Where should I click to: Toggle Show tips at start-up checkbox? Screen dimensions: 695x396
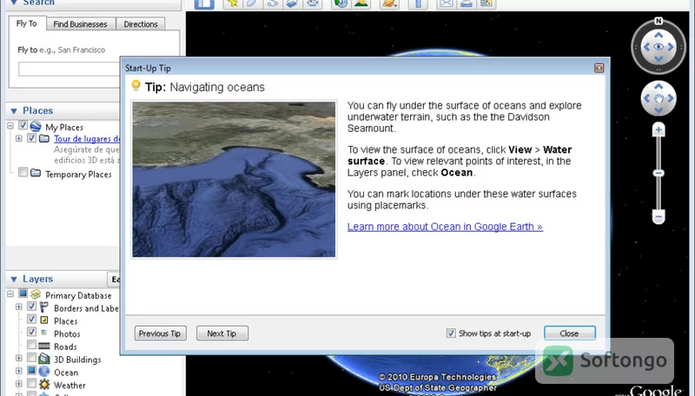pyautogui.click(x=451, y=333)
